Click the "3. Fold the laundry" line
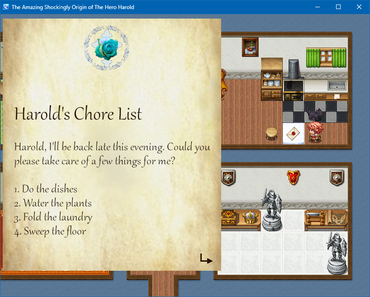370x297 pixels. 53,217
